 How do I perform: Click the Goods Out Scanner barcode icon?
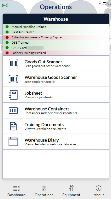(13, 63)
